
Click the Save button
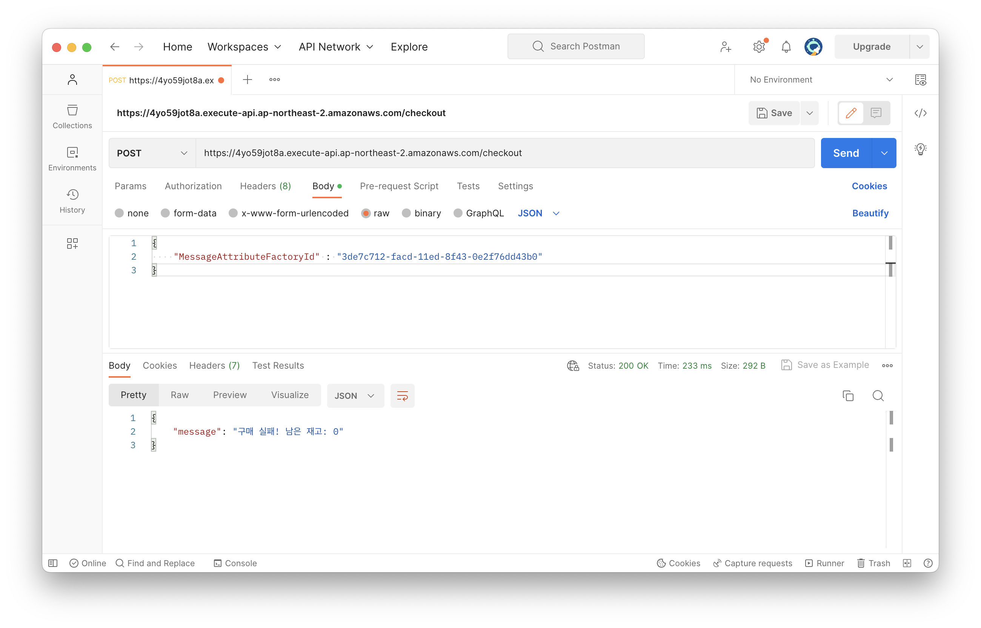coord(774,113)
